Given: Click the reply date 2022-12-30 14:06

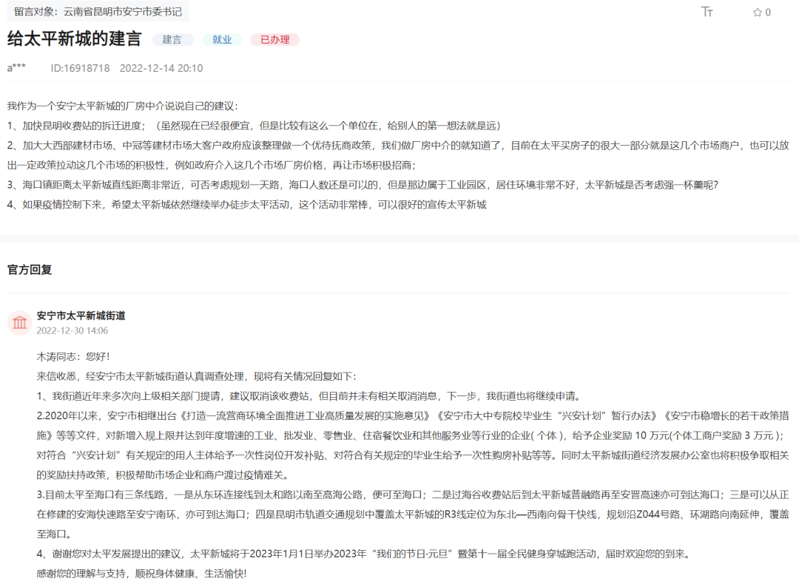Looking at the screenshot, I should (73, 330).
